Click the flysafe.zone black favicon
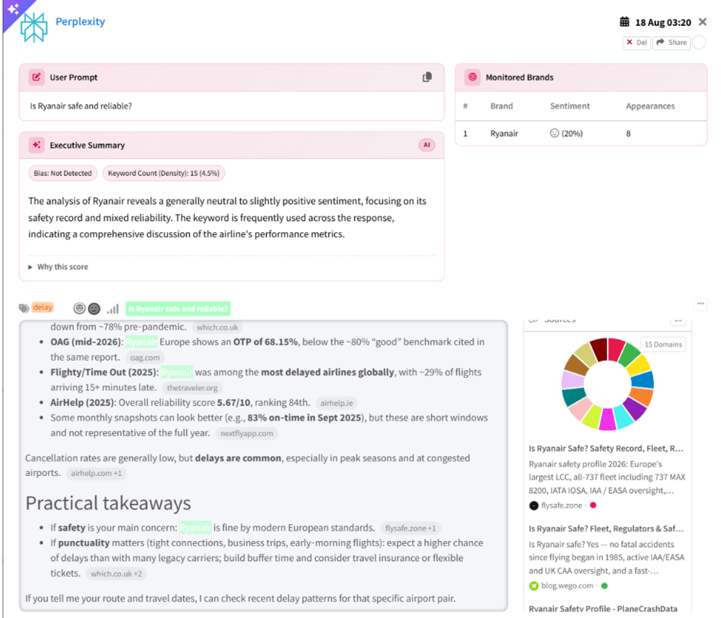 click(x=534, y=506)
